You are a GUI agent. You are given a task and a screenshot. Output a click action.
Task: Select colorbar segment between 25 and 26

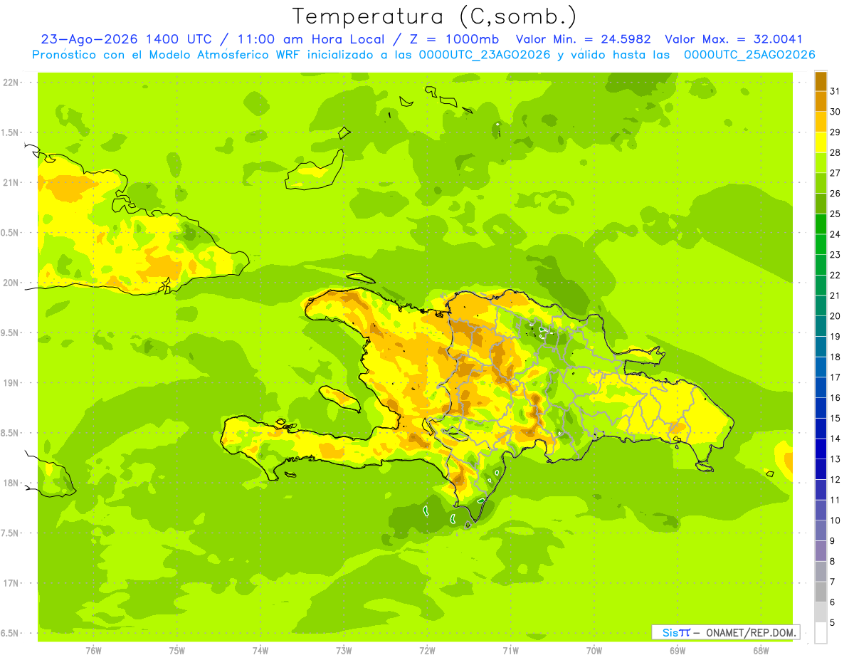point(821,204)
